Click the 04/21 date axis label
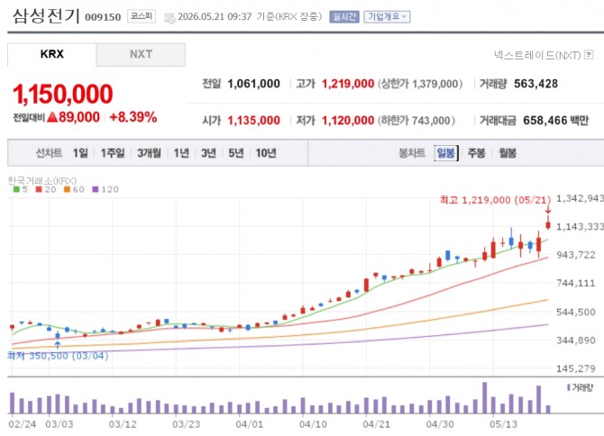The image size is (604, 436). 376,424
